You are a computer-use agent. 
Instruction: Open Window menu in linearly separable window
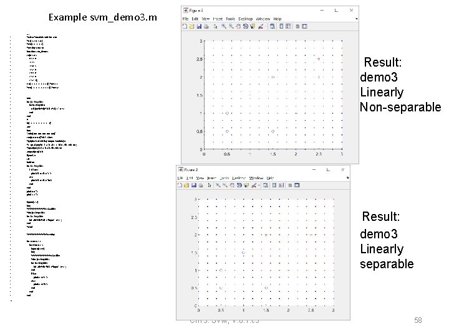tap(256, 178)
